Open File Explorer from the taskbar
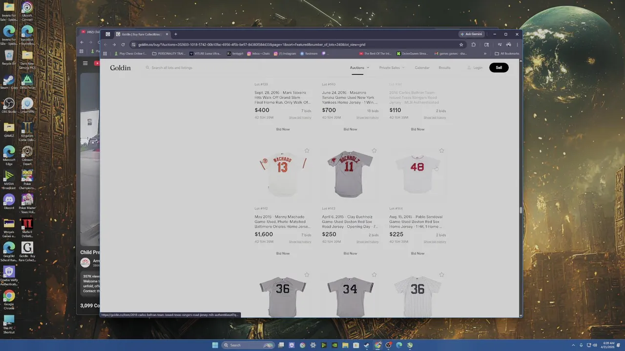This screenshot has width=625, height=351. (x=345, y=345)
